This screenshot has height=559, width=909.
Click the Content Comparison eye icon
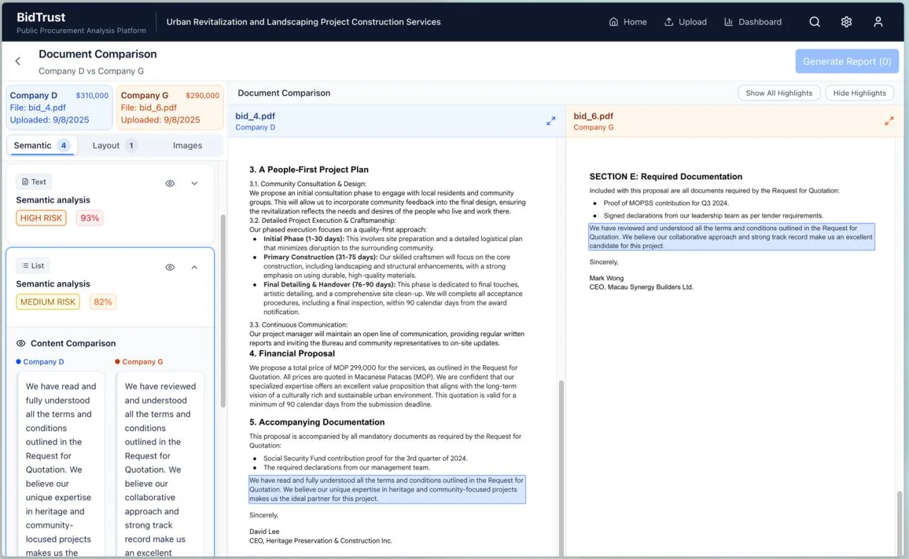click(x=21, y=343)
